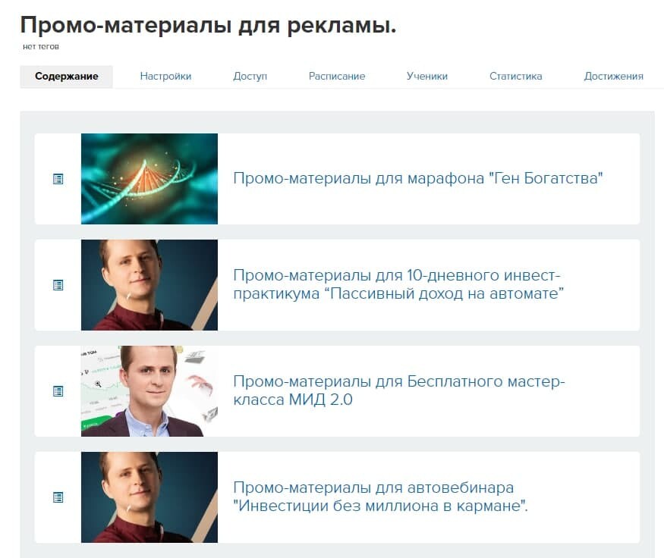Image resolution: width=664 pixels, height=558 pixels.
Task: Open the Достижения tab
Action: coord(614,77)
